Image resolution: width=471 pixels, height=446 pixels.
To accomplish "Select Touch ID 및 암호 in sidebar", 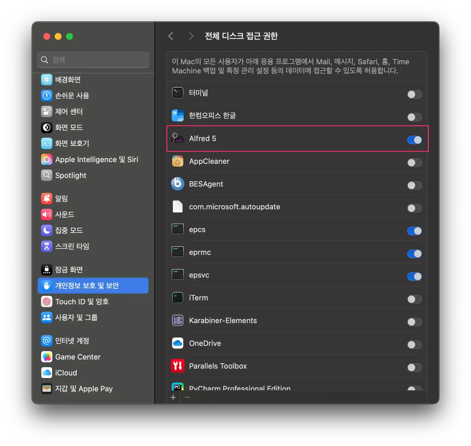I will 82,302.
